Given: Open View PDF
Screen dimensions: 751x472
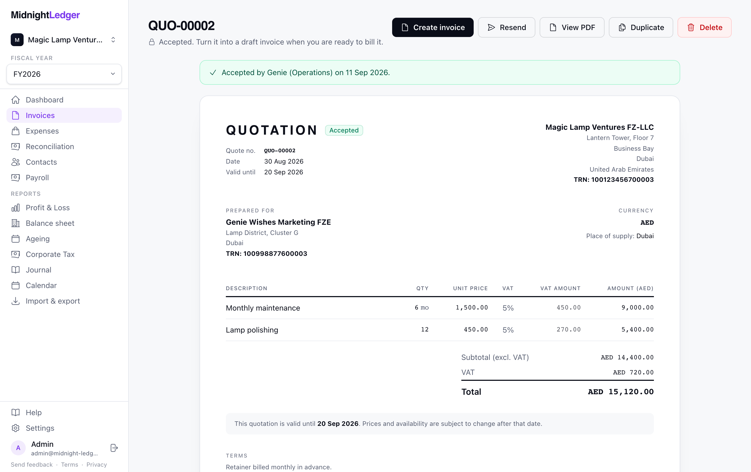Looking at the screenshot, I should (572, 27).
